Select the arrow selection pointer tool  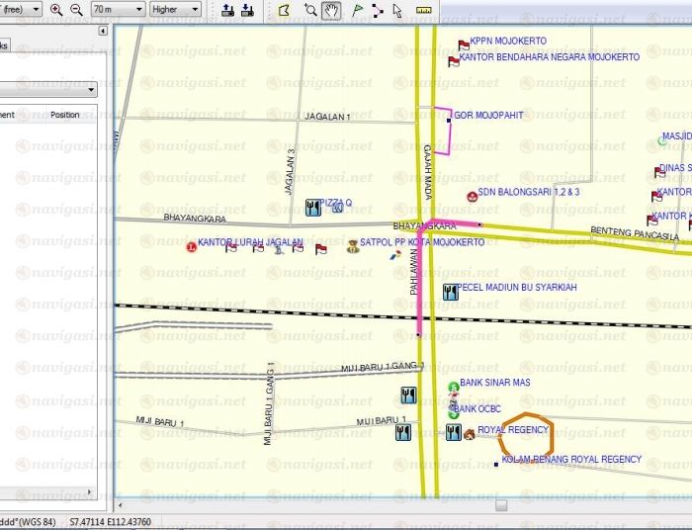(397, 9)
